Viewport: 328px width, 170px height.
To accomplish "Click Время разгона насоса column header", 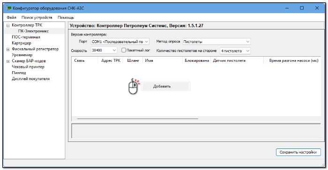I will (292, 60).
